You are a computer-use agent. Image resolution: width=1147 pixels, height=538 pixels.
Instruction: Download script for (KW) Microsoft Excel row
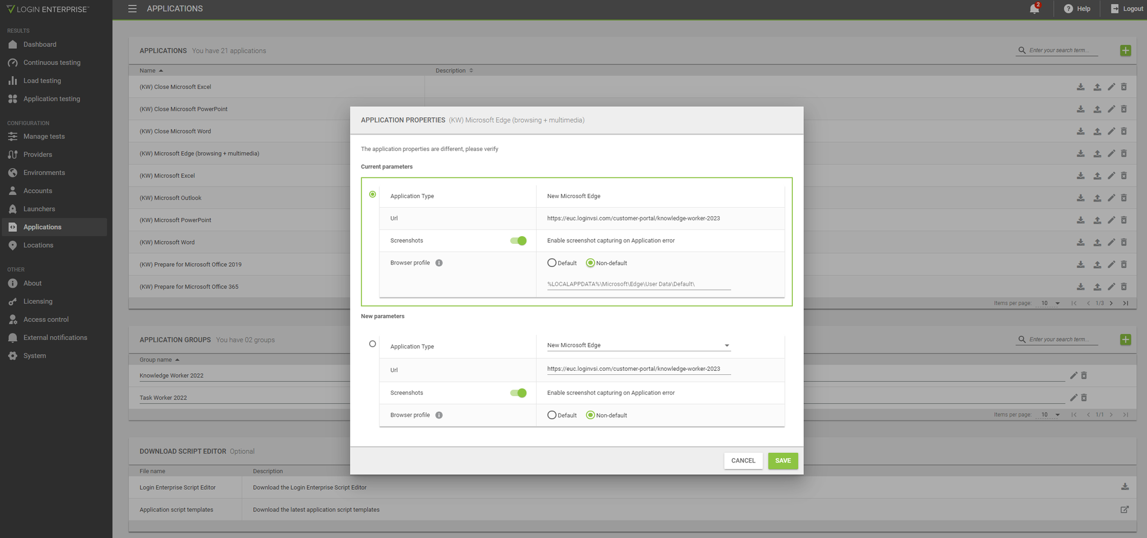coord(1081,176)
